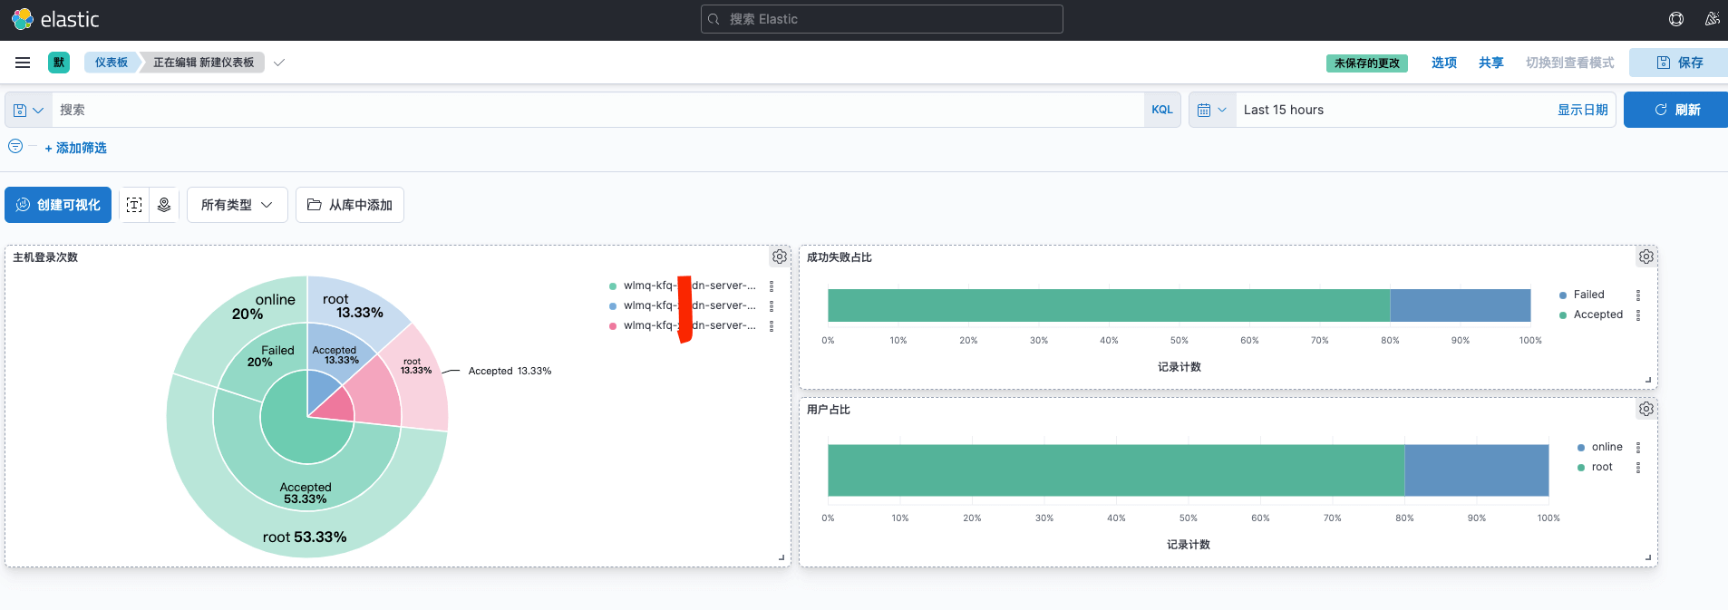Screen dimensions: 1728x610
Task: Open gear options for 用户占比 panel
Action: point(1646,409)
